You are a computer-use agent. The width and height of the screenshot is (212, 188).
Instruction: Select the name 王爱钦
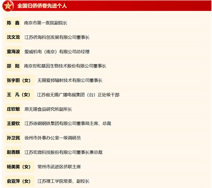[x=13, y=123]
